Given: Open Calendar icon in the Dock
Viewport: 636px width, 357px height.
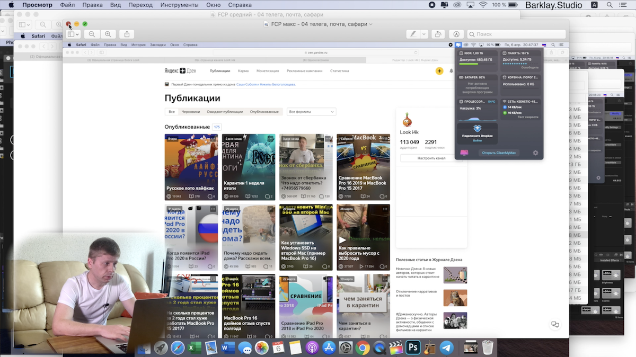Looking at the screenshot, I should [279, 347].
